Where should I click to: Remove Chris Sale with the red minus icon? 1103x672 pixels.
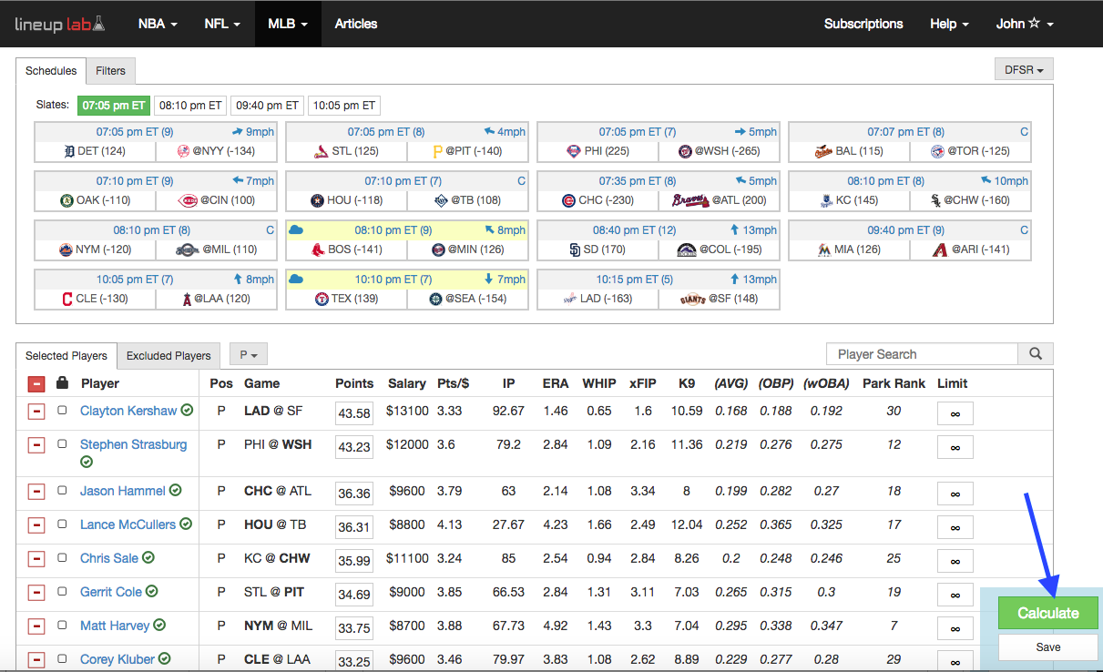point(36,559)
